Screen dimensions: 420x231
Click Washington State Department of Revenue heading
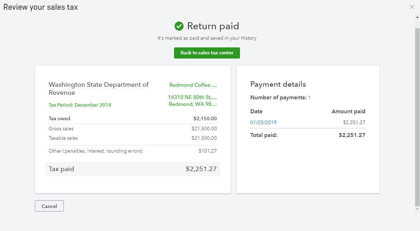(x=98, y=88)
